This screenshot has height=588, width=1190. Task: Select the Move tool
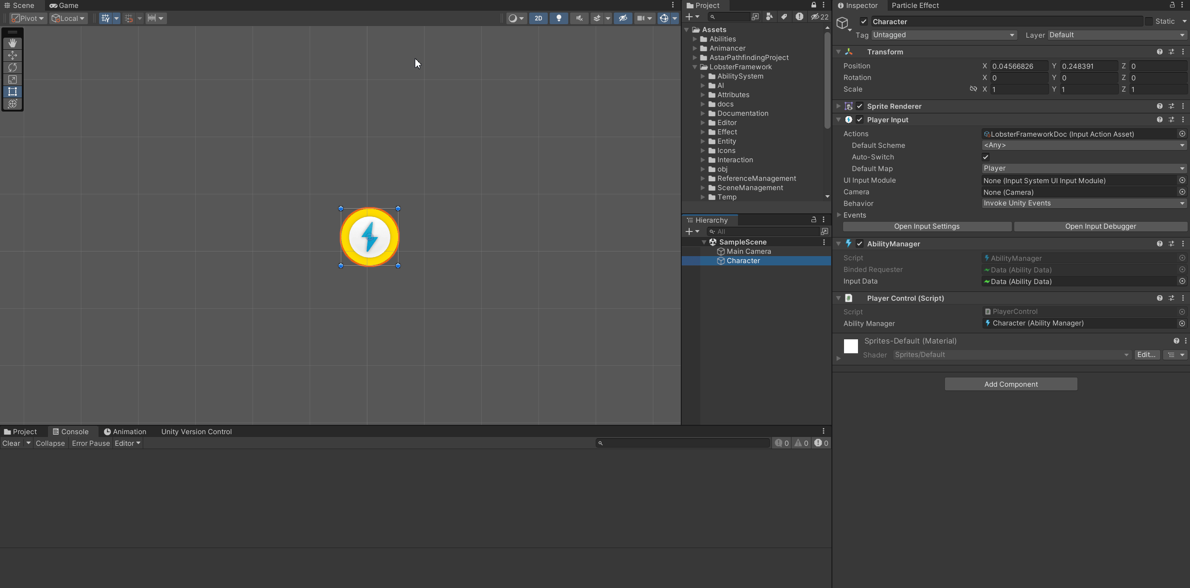coord(13,55)
